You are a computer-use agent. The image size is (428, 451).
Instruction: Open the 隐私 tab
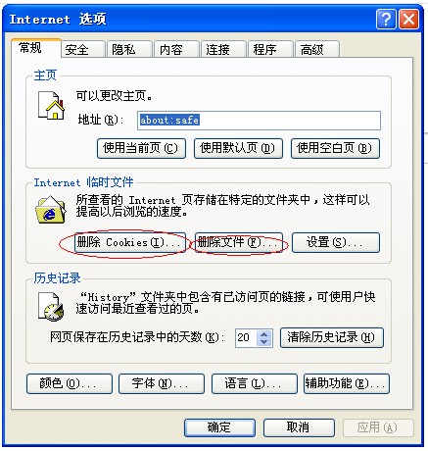(x=123, y=50)
